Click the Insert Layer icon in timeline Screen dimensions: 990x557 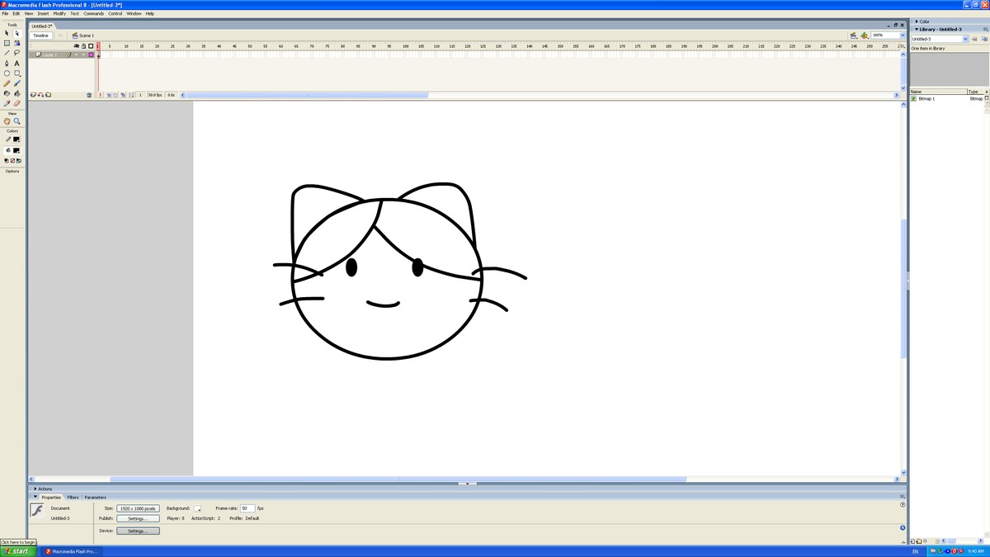click(33, 95)
